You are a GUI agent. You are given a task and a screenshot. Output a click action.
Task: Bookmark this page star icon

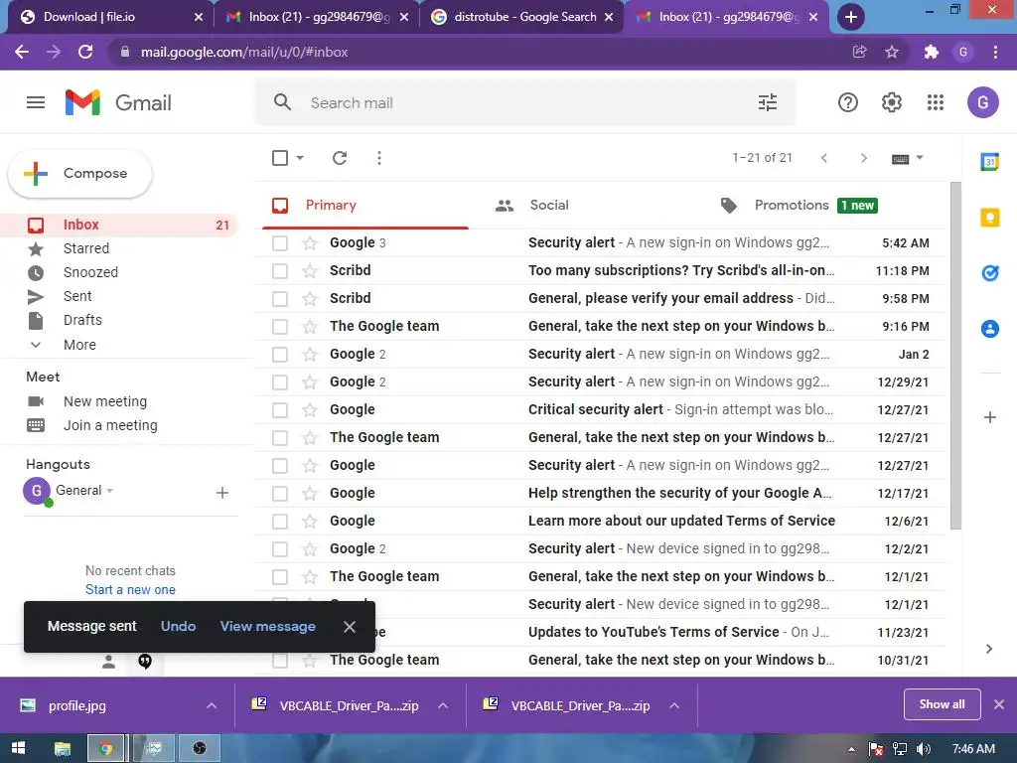click(892, 52)
